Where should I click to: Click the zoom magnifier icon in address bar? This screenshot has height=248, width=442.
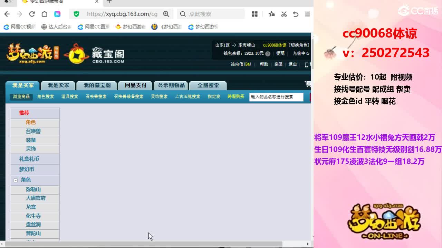point(166,14)
